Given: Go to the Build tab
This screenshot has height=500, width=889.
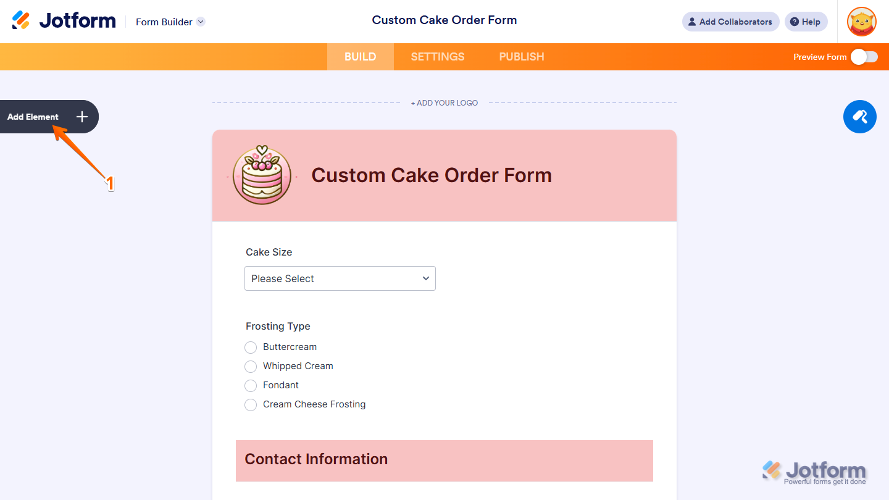Looking at the screenshot, I should click(x=360, y=57).
